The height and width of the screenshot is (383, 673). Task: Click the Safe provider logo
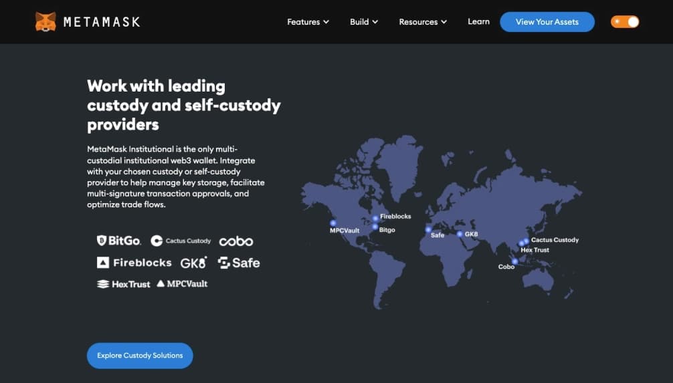click(x=239, y=263)
